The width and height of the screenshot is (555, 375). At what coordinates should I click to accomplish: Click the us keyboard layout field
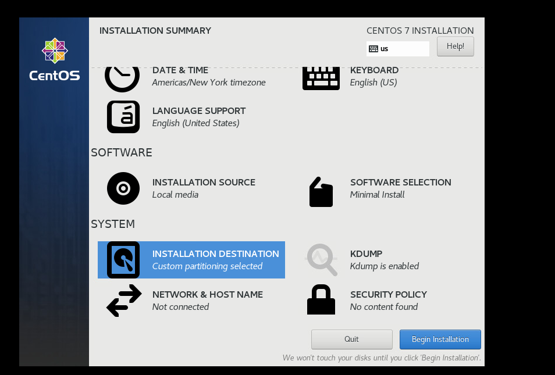[x=398, y=49]
